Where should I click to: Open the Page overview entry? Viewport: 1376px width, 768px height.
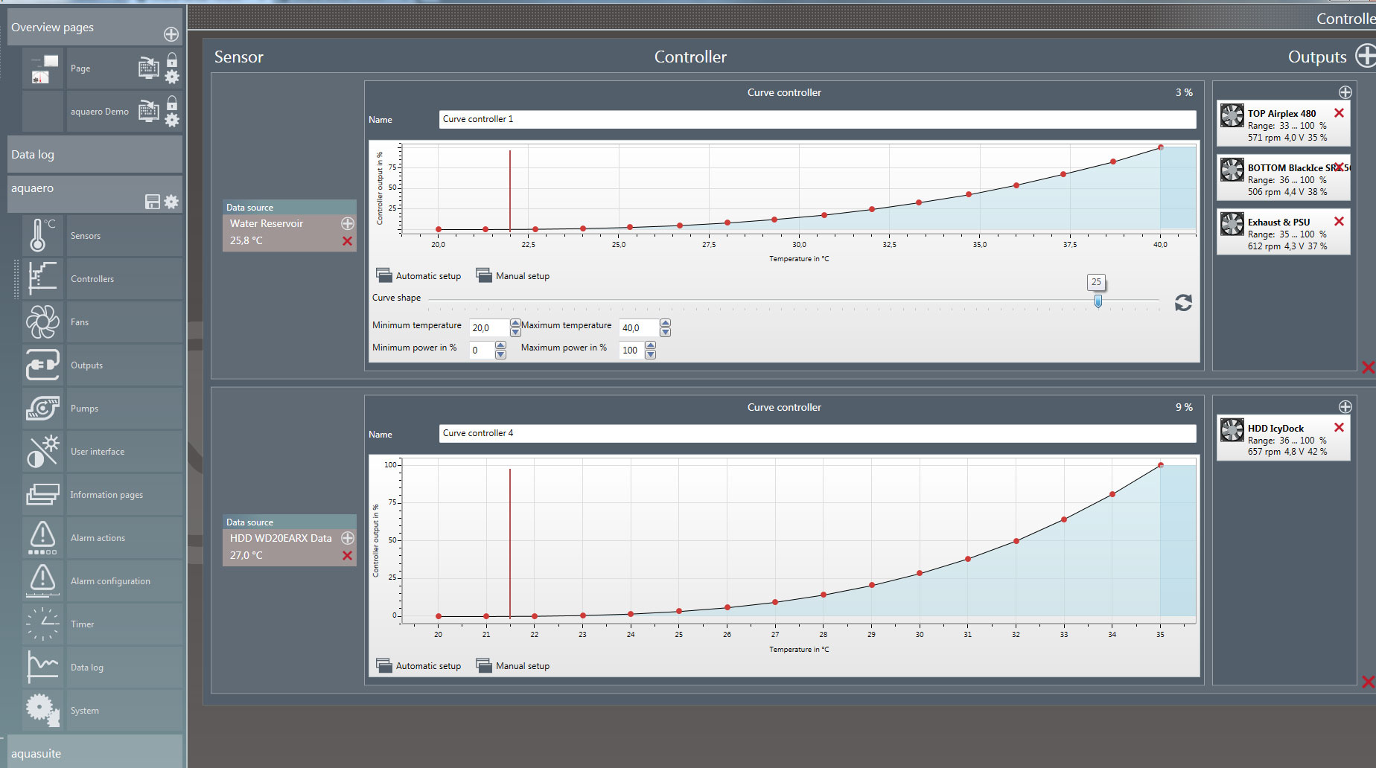(80, 68)
